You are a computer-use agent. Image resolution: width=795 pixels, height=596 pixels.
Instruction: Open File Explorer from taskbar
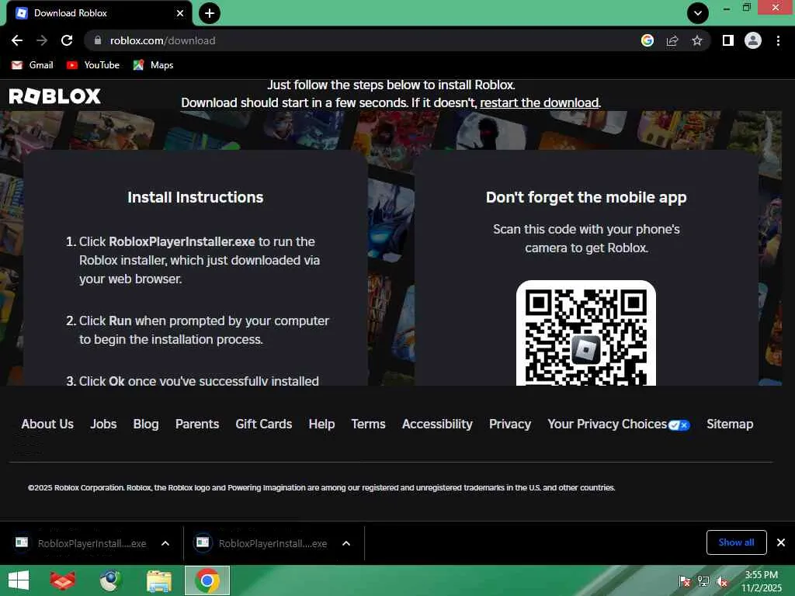tap(158, 580)
